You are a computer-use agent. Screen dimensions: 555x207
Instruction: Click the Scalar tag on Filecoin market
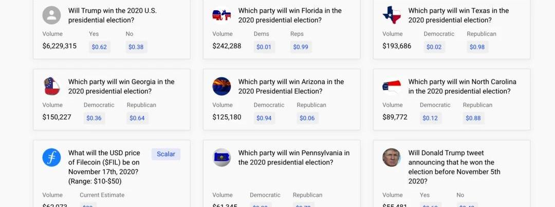(165, 154)
